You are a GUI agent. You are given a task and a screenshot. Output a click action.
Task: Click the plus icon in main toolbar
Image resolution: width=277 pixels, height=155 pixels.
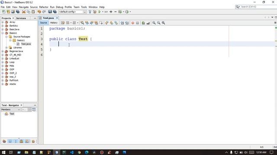click(x=111, y=12)
